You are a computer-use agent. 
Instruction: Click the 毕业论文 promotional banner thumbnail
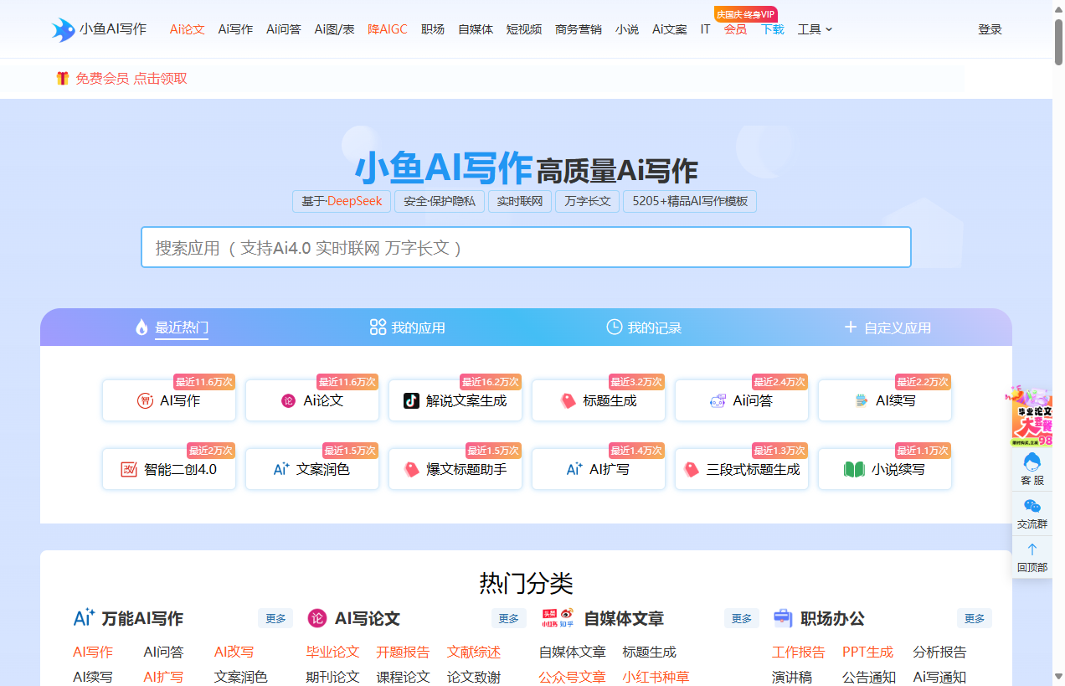tap(1032, 416)
